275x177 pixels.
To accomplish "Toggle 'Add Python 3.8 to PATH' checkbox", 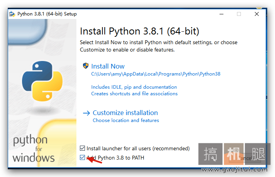I will tap(83, 158).
